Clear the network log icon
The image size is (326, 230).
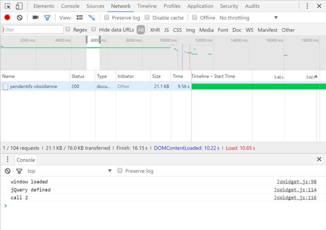pos(20,18)
